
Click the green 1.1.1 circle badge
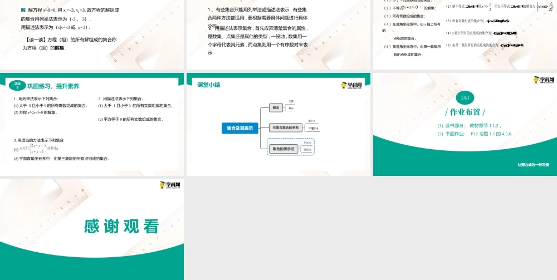(465, 97)
